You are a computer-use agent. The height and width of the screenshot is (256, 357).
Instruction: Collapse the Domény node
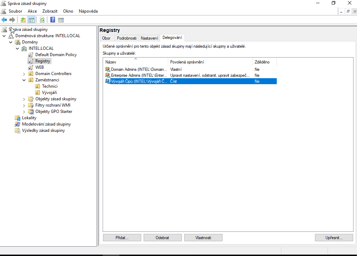[x=11, y=42]
